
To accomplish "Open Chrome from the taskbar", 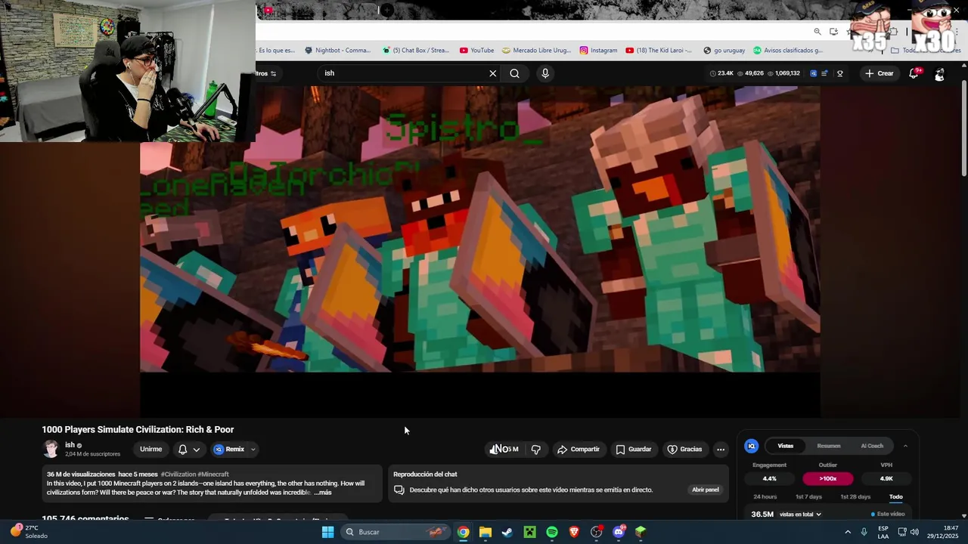I will 463,532.
